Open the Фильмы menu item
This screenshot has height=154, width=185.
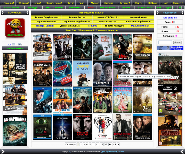[23, 3]
